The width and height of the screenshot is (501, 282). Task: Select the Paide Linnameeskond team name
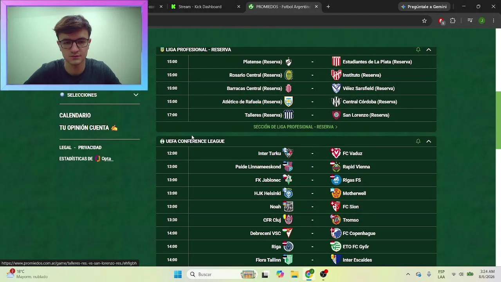pos(258,167)
